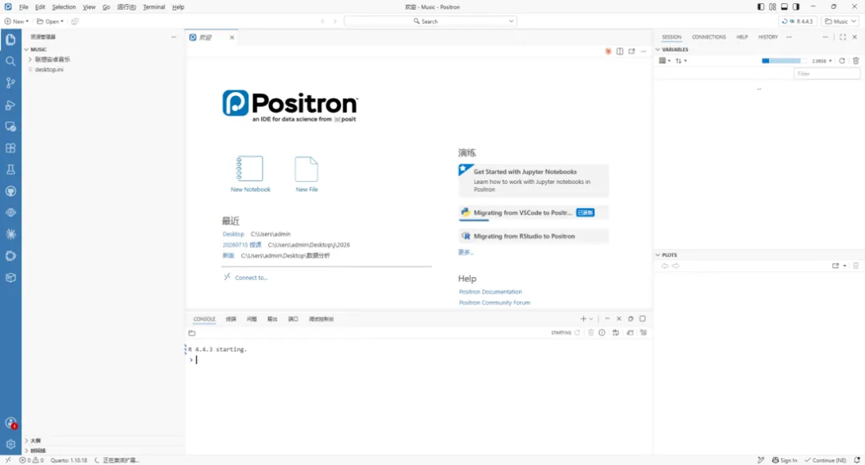Open plot in new window icon
The height and width of the screenshot is (465, 865).
click(x=835, y=266)
